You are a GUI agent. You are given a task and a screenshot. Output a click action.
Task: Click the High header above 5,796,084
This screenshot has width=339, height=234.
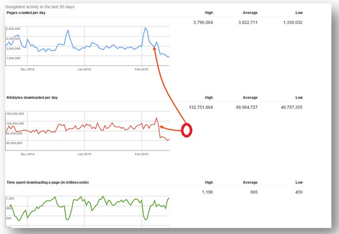[x=209, y=12]
